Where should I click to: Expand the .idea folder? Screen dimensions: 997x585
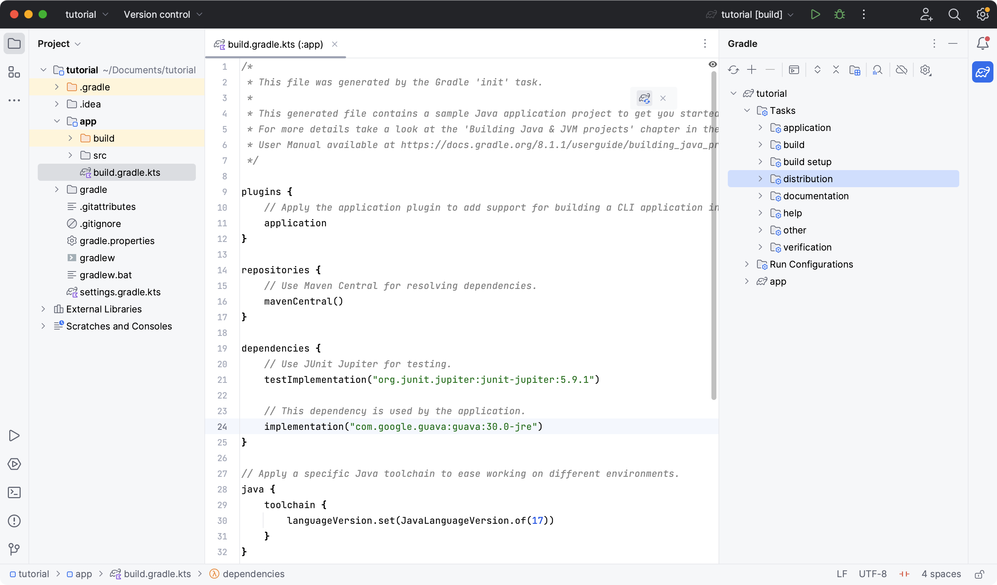coord(57,104)
